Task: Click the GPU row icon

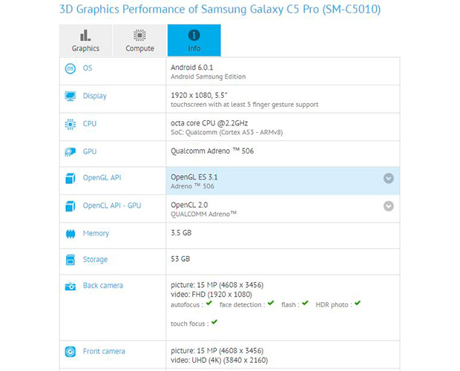Action: 70,152
